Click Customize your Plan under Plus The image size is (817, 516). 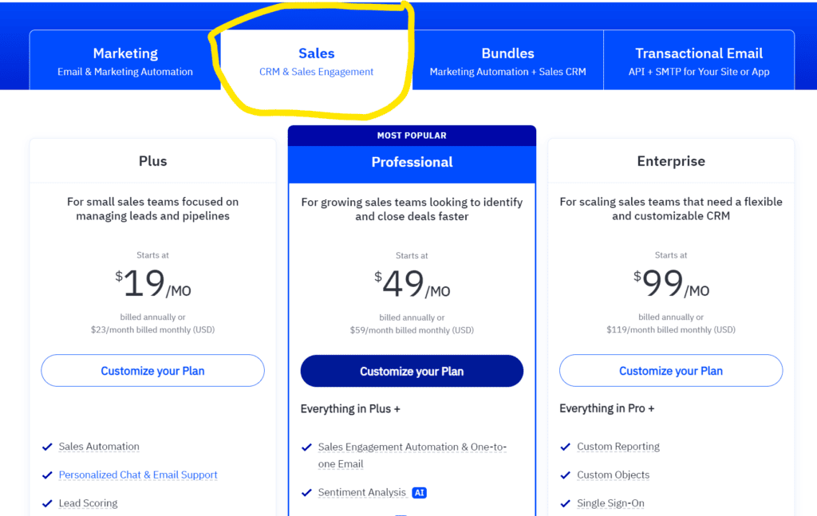pyautogui.click(x=152, y=371)
